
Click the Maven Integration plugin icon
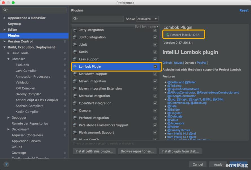click(x=75, y=81)
